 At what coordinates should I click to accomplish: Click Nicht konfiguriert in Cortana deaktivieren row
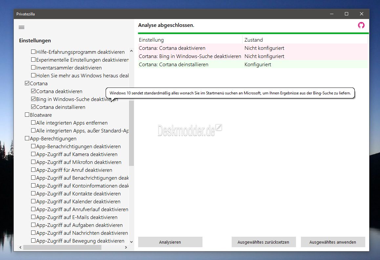coord(264,48)
